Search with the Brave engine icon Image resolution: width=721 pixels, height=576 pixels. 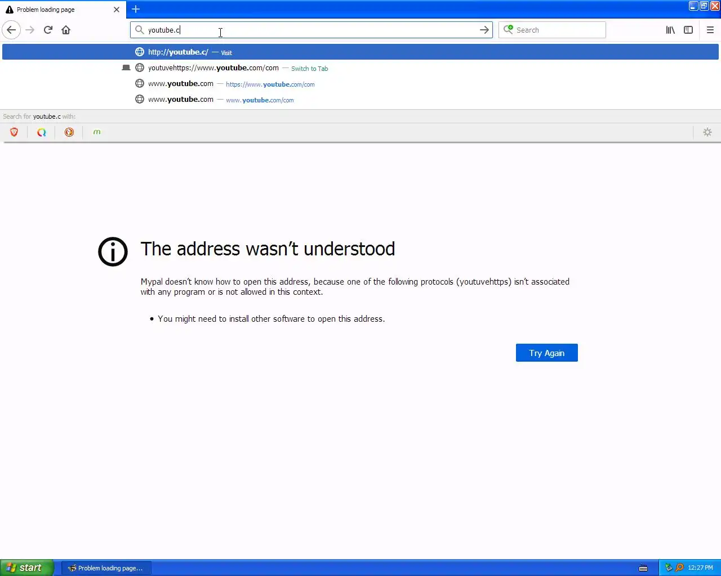tap(14, 132)
